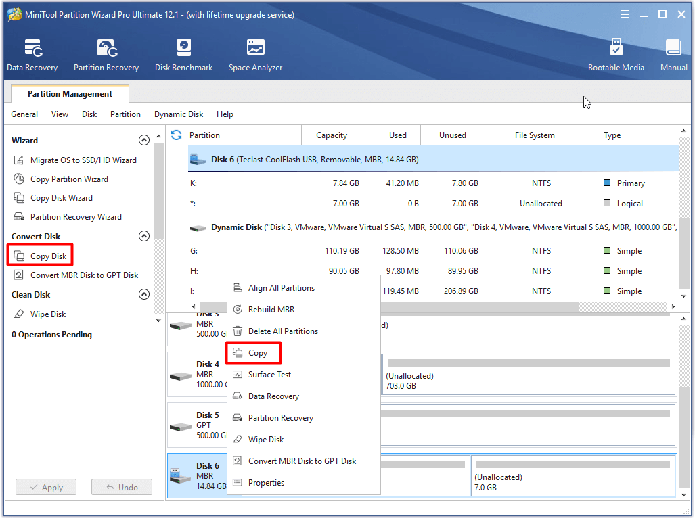
Task: Click the Wipe Disk eraser icon in sidebar
Action: click(x=19, y=314)
